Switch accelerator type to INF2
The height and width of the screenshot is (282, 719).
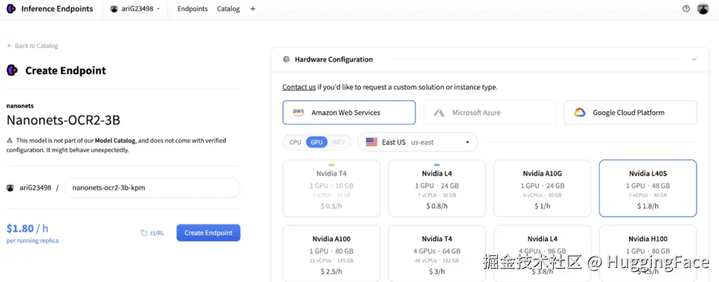tap(338, 142)
